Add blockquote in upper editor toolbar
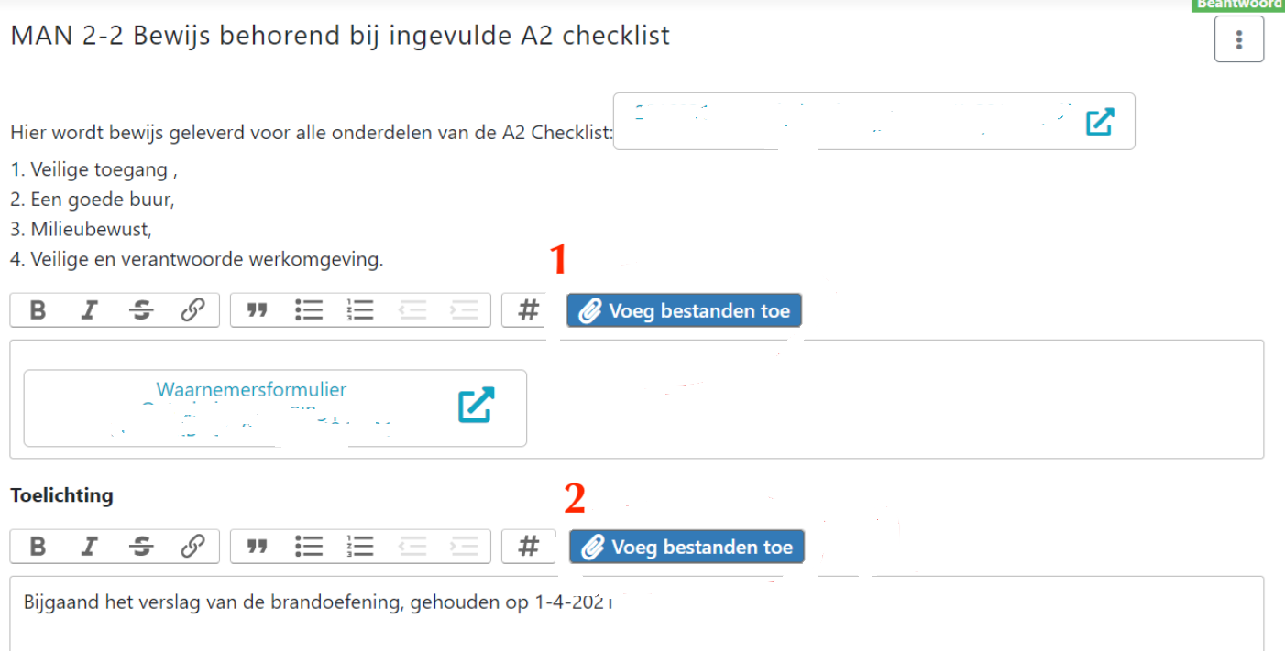 click(x=258, y=310)
